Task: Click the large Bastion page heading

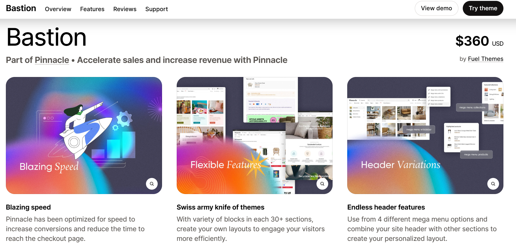Action: 47,37
